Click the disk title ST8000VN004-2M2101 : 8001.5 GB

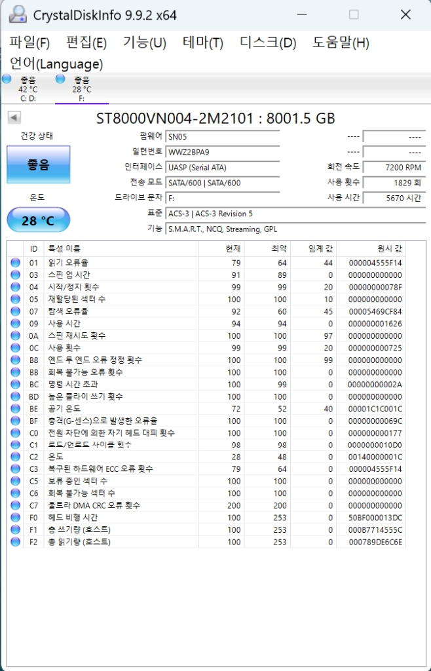click(216, 118)
